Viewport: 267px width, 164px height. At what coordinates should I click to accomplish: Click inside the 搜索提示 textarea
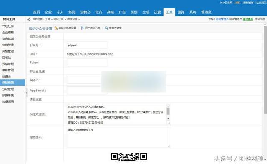coord(118,137)
